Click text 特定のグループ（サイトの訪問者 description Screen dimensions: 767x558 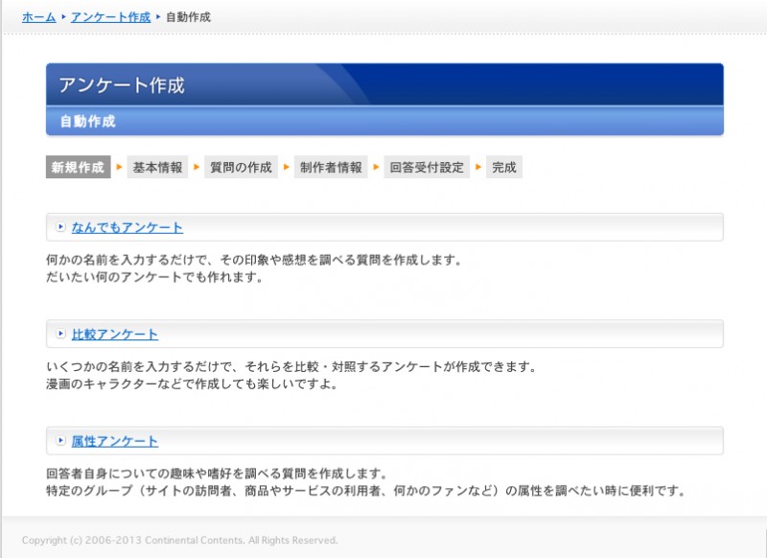tap(366, 491)
